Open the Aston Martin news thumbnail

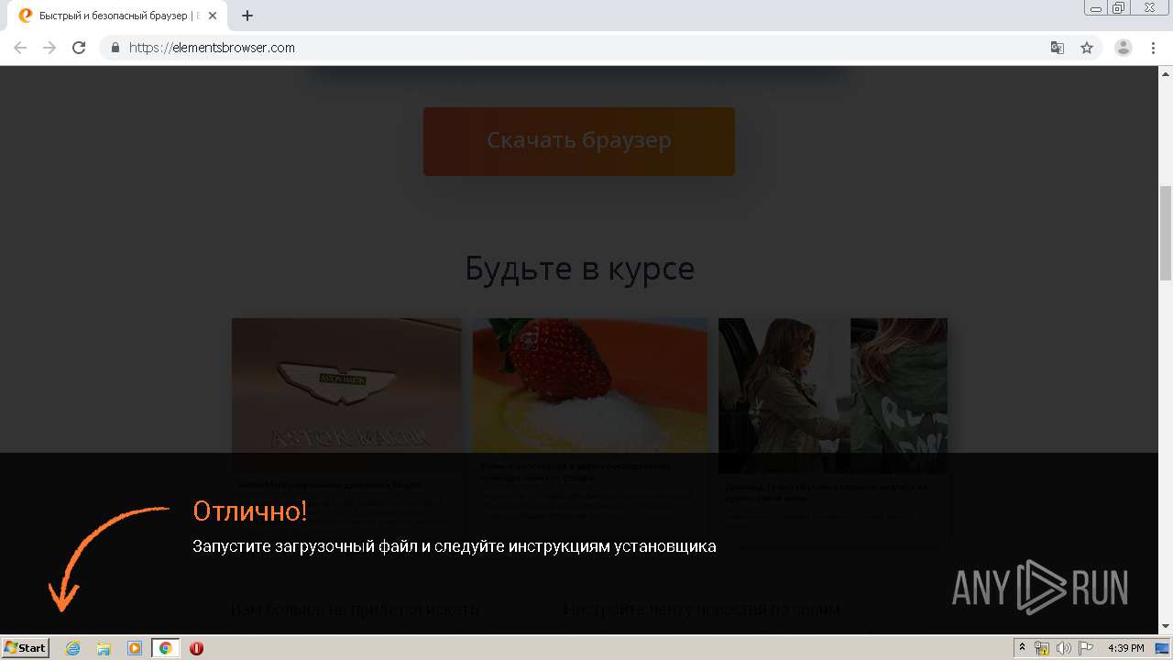coord(346,395)
